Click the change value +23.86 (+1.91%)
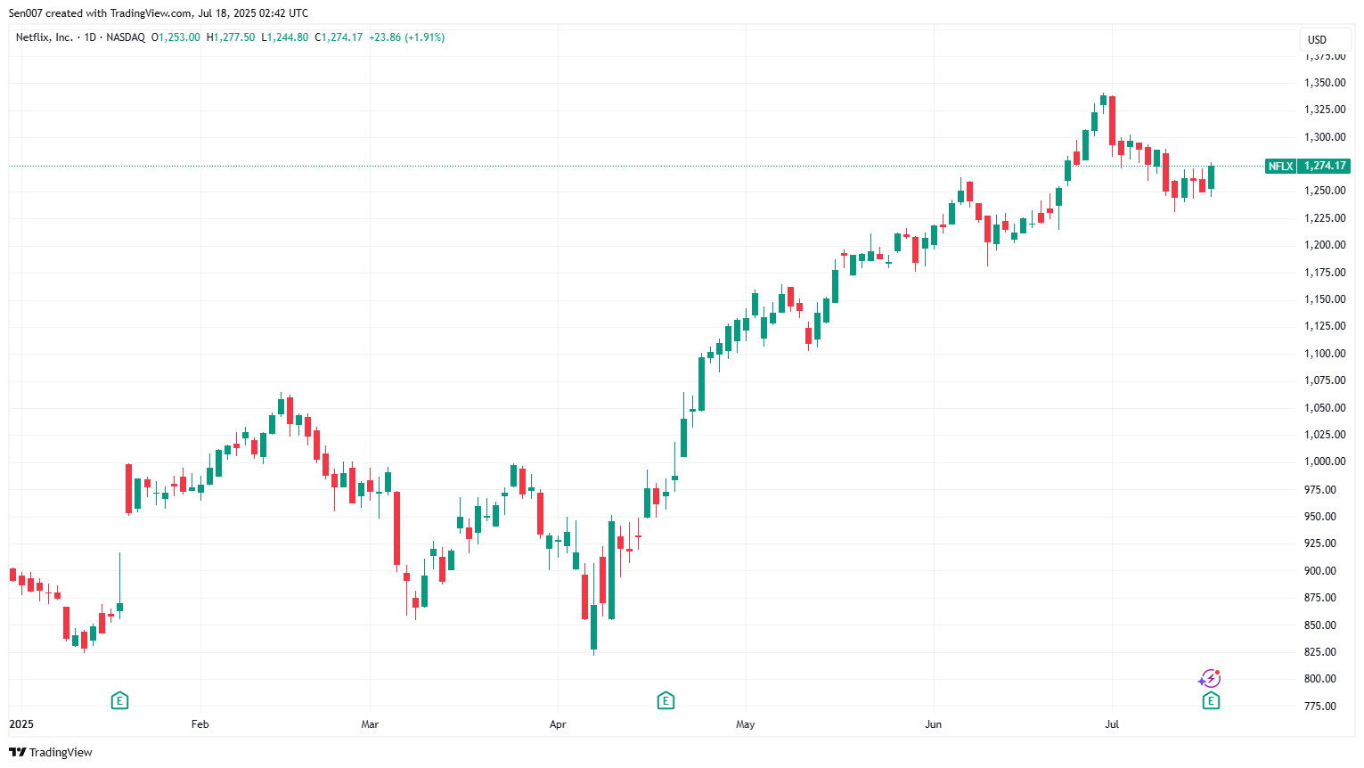This screenshot has width=1364, height=768. [406, 37]
